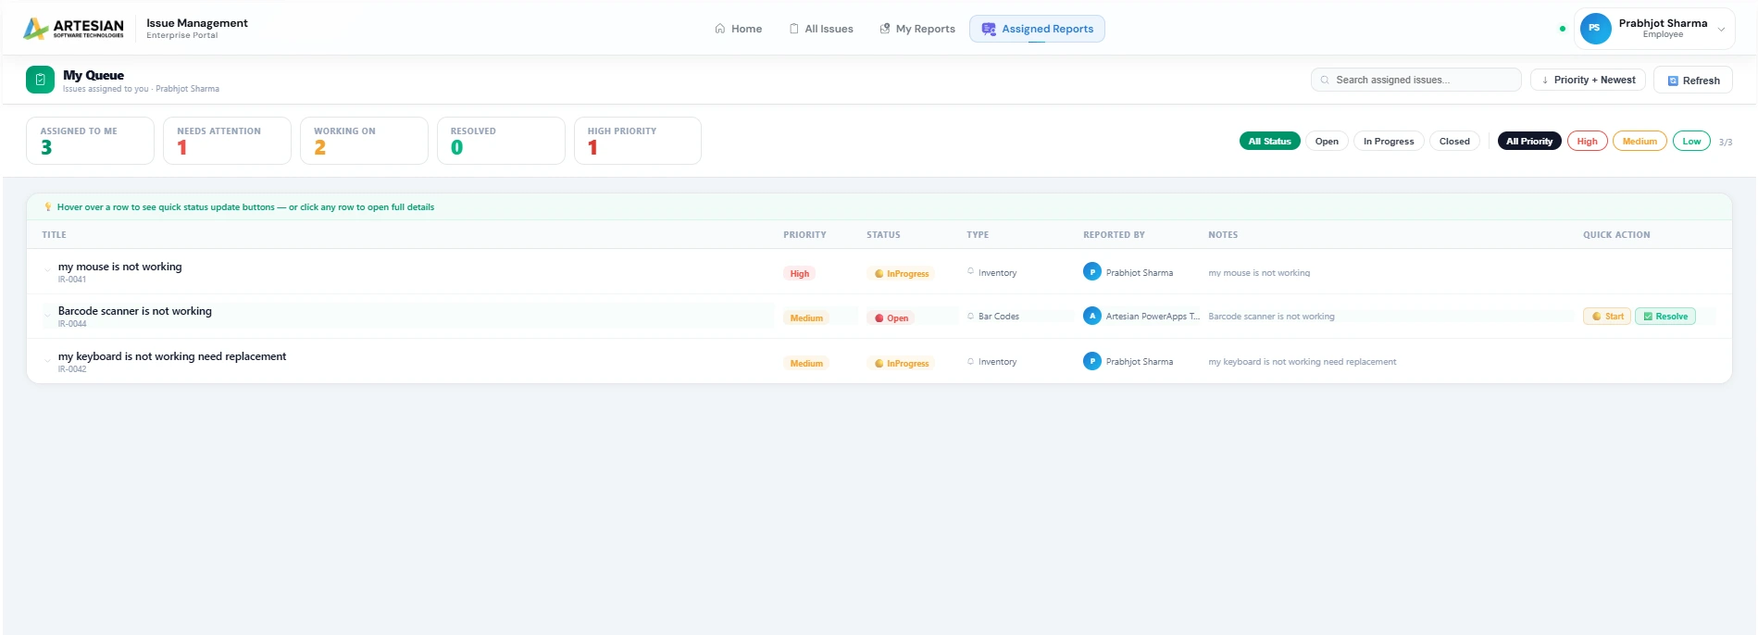Open the My Reports tab
The width and height of the screenshot is (1758, 635).
coord(916,29)
